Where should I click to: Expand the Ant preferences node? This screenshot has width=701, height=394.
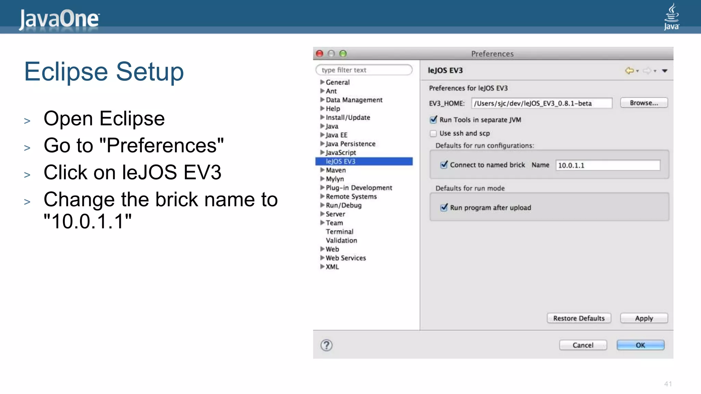click(322, 91)
